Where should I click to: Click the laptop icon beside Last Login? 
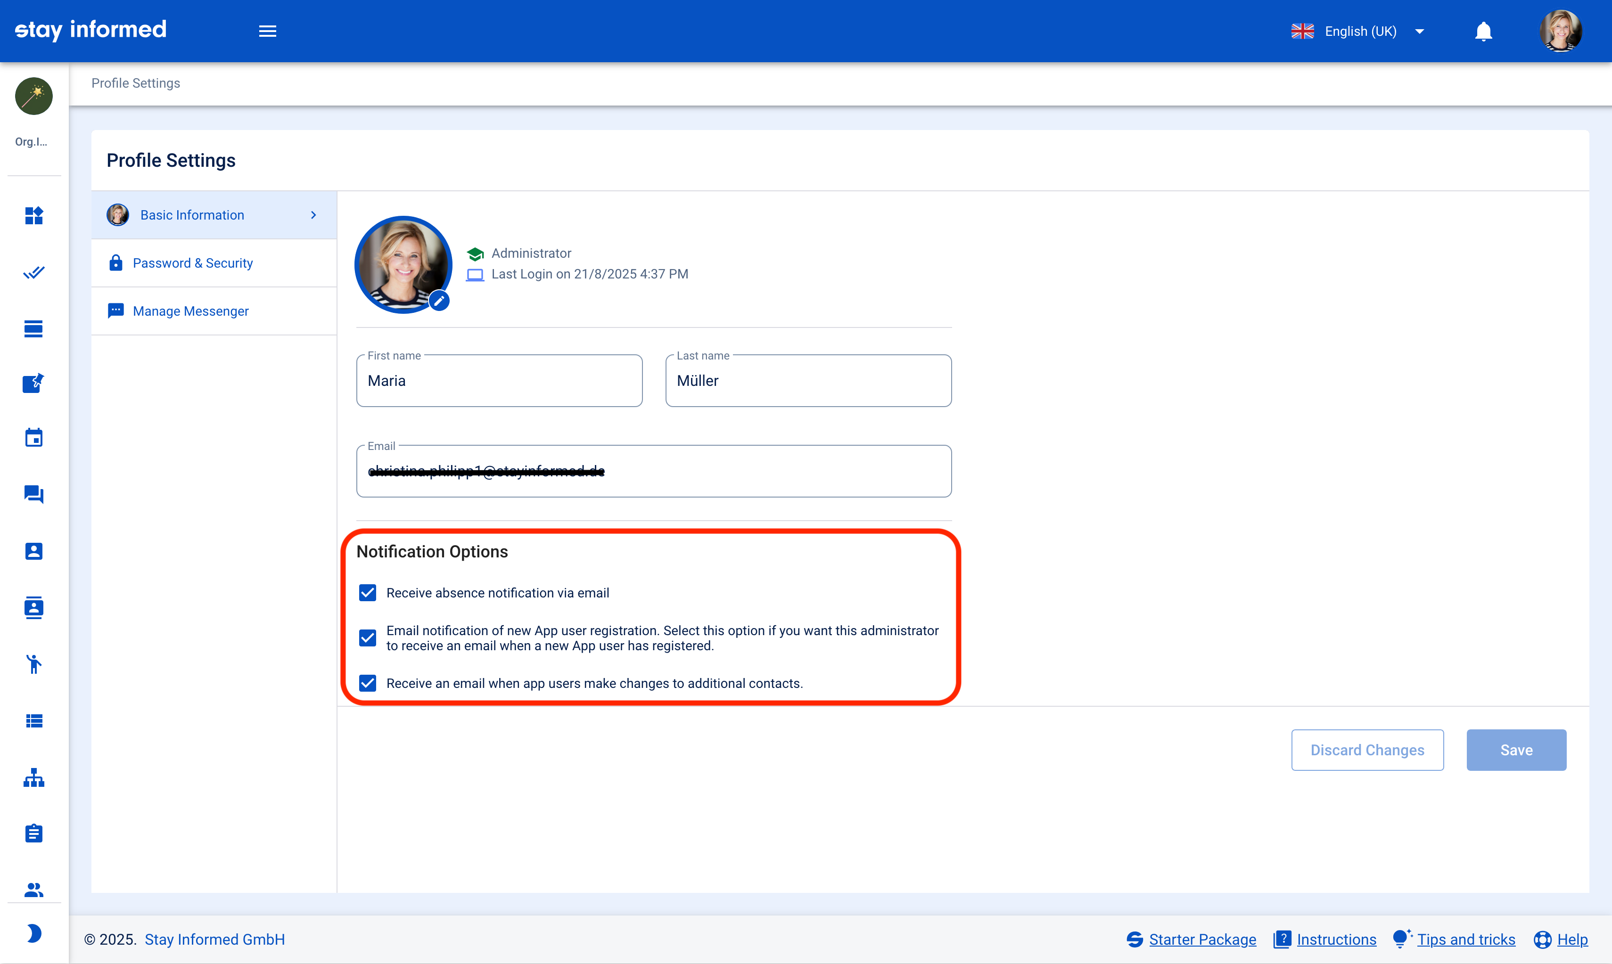click(x=476, y=275)
